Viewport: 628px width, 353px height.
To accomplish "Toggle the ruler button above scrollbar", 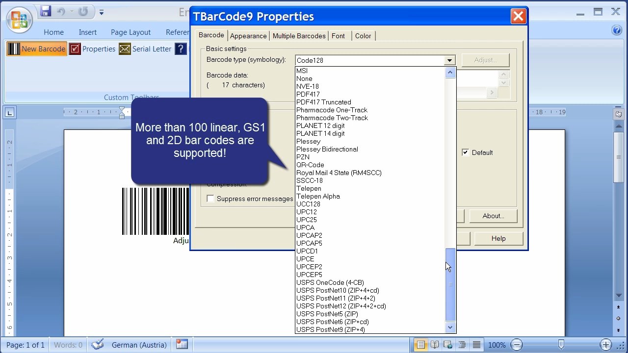I will point(619,114).
